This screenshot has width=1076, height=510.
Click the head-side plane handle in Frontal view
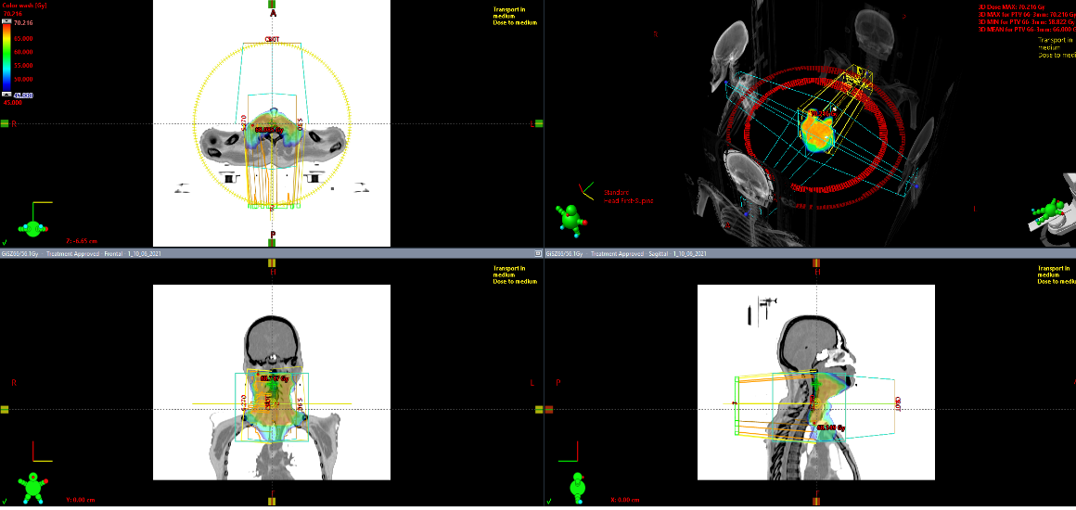[273, 263]
